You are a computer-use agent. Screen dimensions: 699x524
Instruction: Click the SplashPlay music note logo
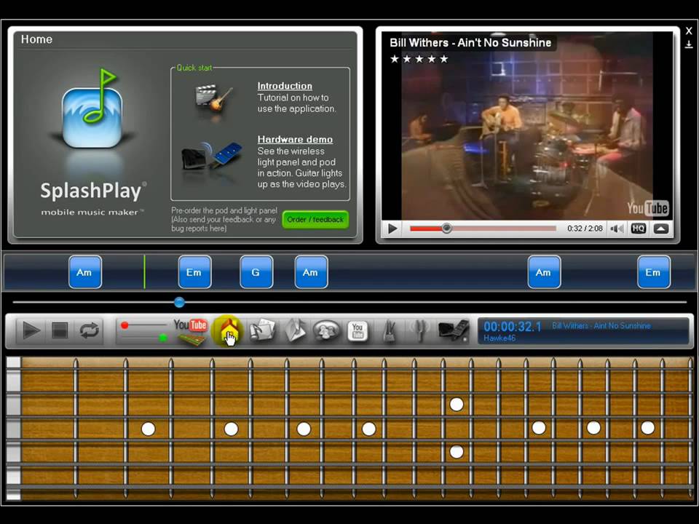pos(92,109)
